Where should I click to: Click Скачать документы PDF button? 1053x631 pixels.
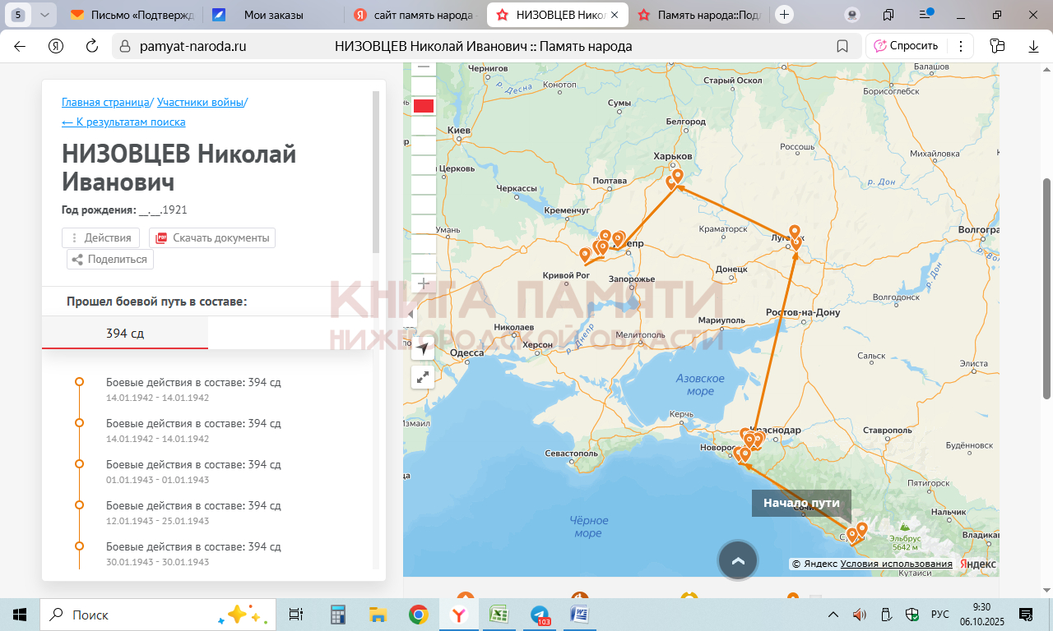click(x=212, y=237)
